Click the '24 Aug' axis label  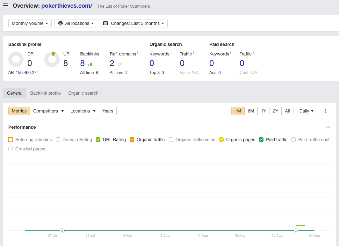click(314, 235)
